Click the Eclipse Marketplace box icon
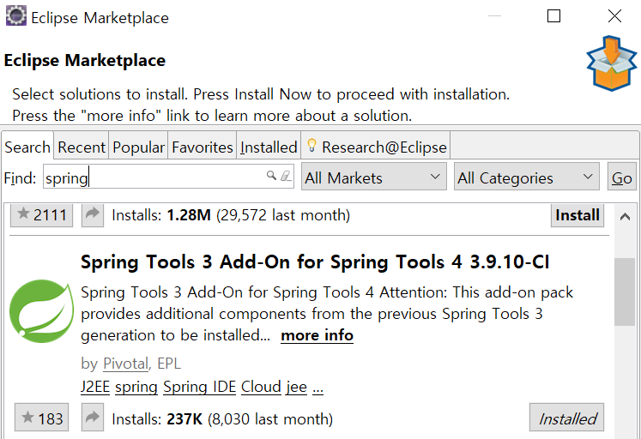Viewport: 641px width, 439px height. pyautogui.click(x=611, y=63)
